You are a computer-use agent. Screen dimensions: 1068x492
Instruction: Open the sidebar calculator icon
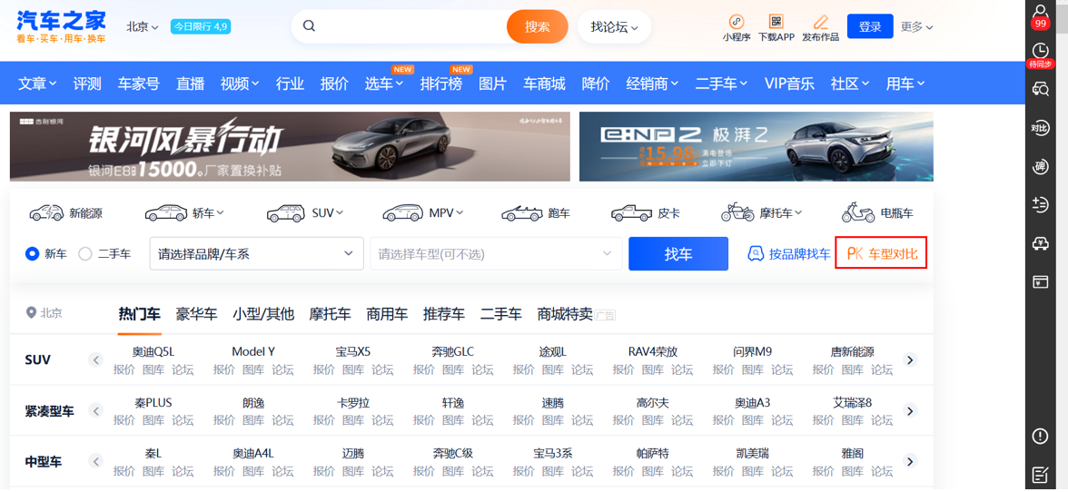click(1040, 205)
